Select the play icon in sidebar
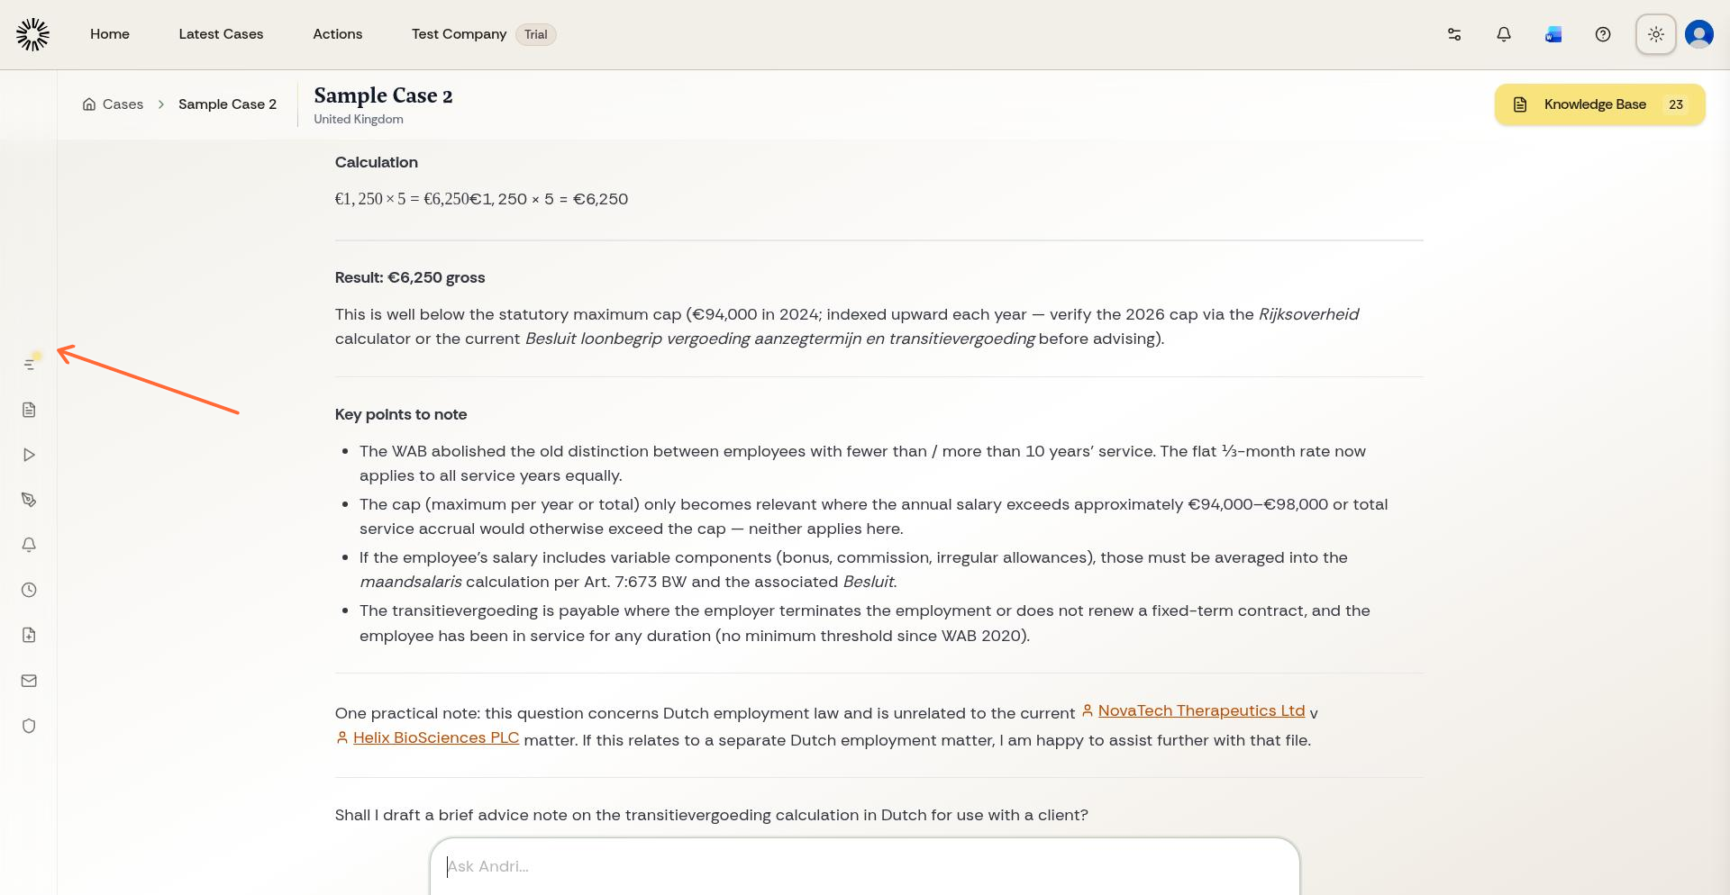The image size is (1730, 895). point(29,455)
